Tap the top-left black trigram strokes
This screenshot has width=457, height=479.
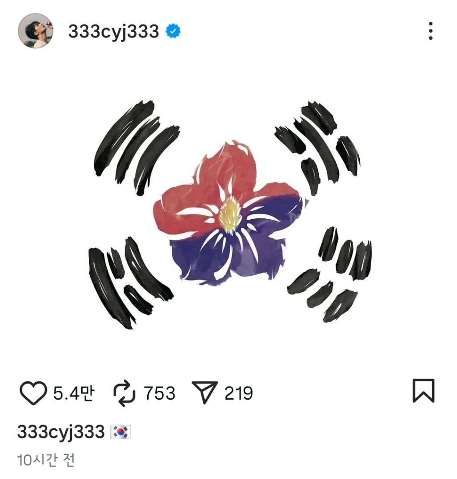[x=137, y=147]
